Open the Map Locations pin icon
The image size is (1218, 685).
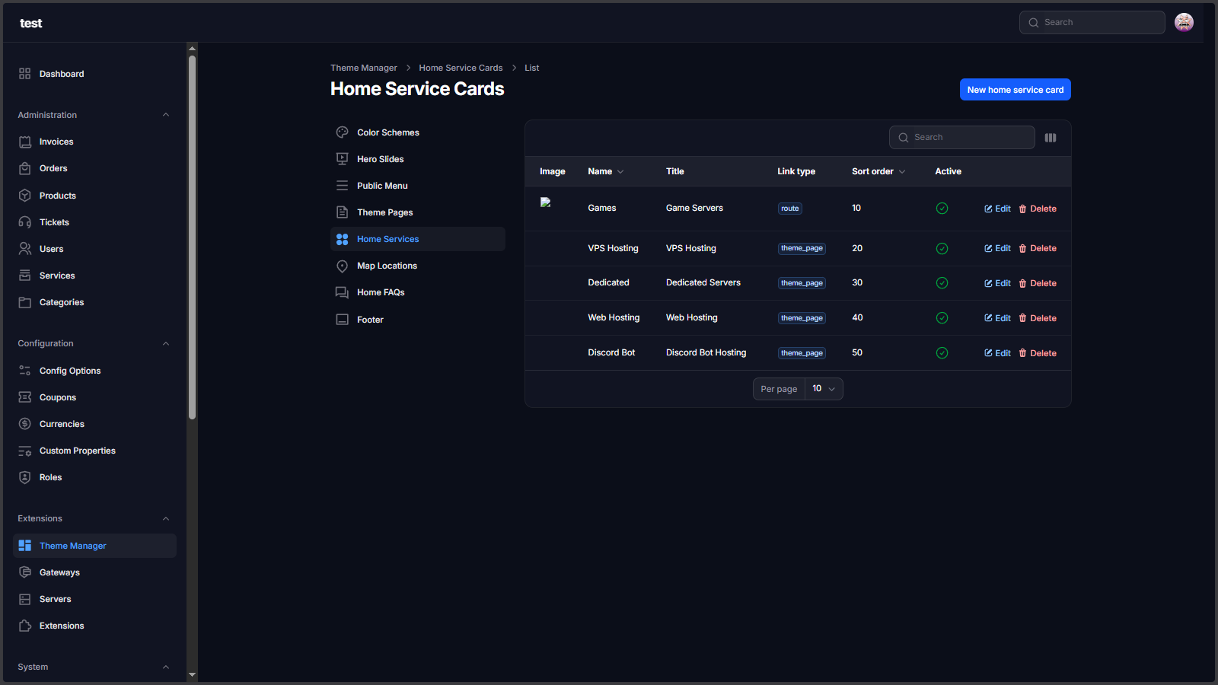343,266
